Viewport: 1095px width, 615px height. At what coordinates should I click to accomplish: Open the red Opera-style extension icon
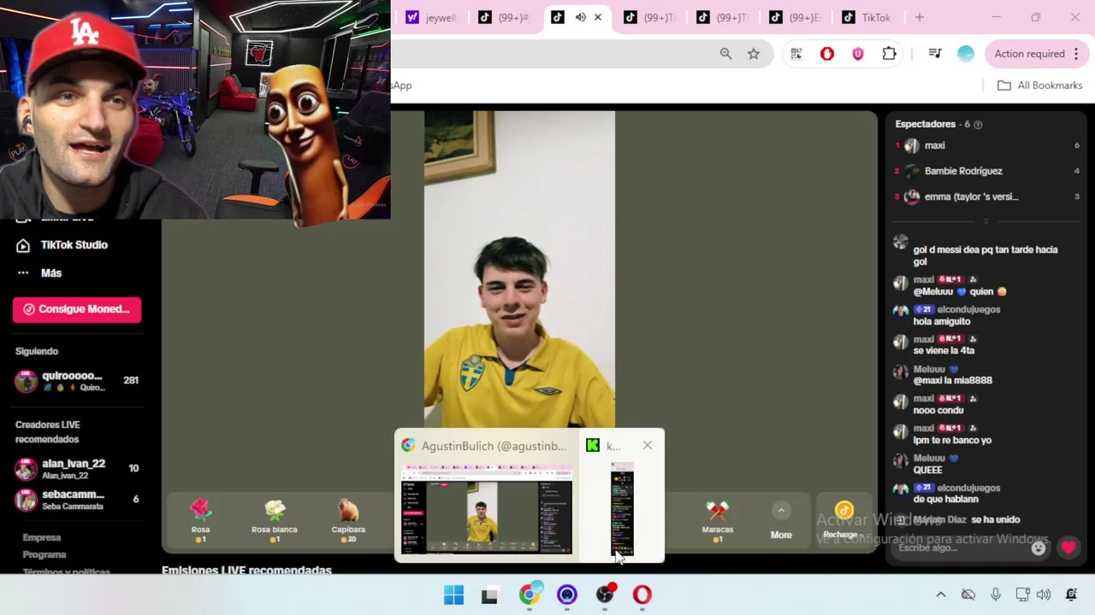pyautogui.click(x=827, y=54)
